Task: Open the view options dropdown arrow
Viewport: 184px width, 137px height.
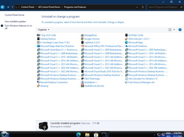Action: click(x=174, y=30)
